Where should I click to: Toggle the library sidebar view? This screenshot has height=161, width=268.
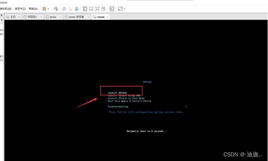click(x=85, y=9)
